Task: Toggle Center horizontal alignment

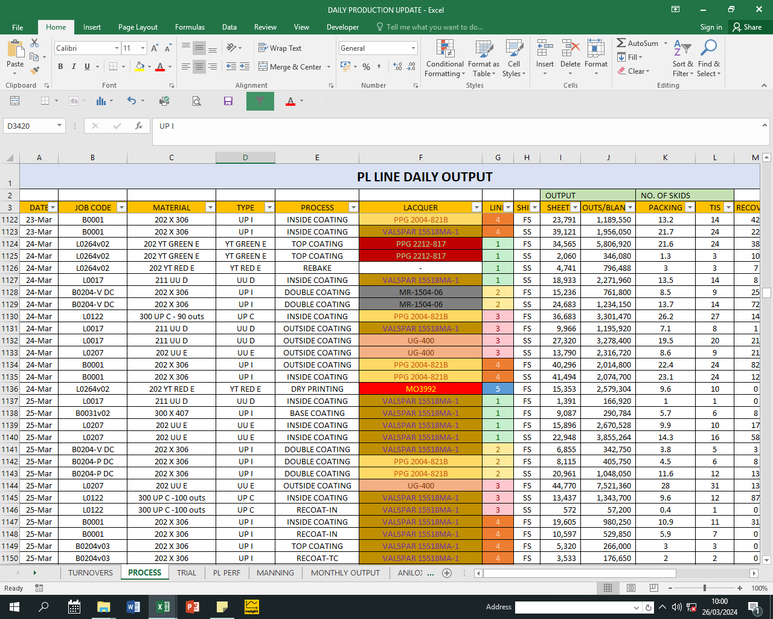Action: pyautogui.click(x=199, y=66)
